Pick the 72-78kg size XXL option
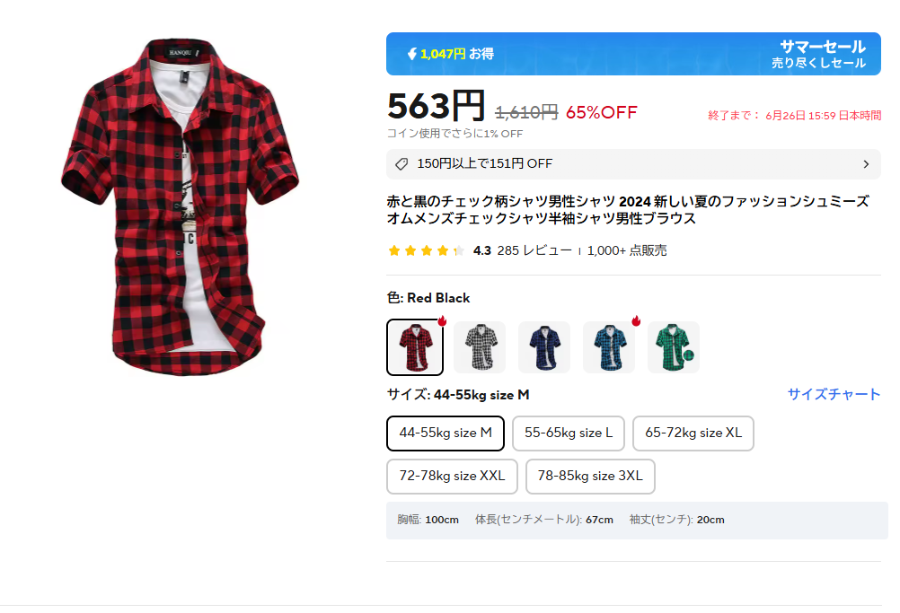This screenshot has width=900, height=613. (x=453, y=477)
